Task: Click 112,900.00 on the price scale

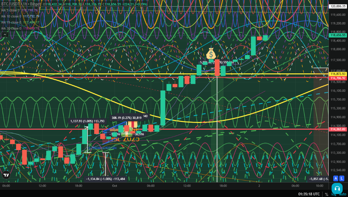Action: click(338, 162)
